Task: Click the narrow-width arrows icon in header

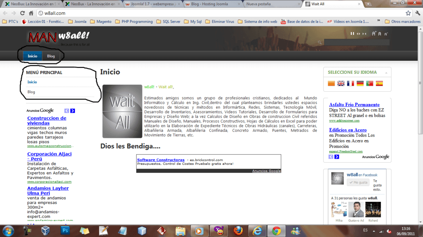Action: 365,34
